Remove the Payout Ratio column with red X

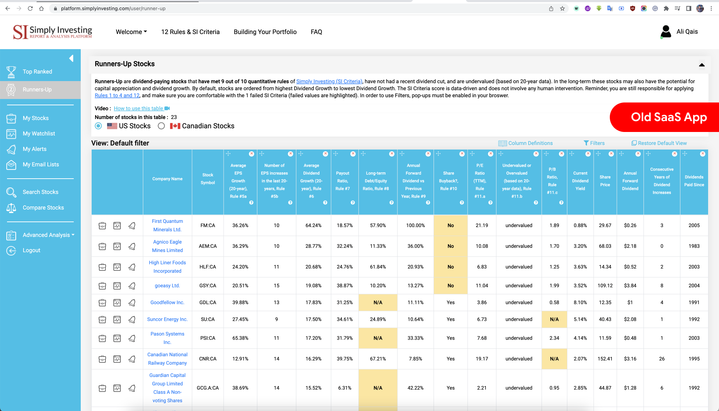click(x=353, y=154)
